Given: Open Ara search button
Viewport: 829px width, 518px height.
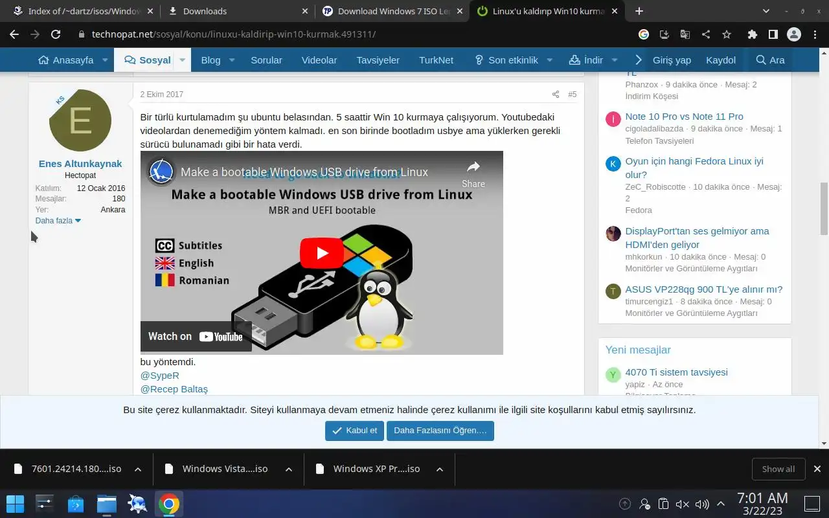Looking at the screenshot, I should [770, 60].
